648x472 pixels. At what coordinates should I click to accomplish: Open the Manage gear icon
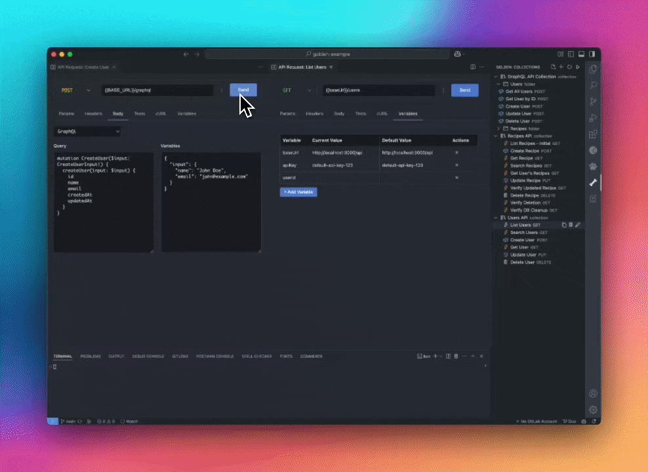coord(593,410)
